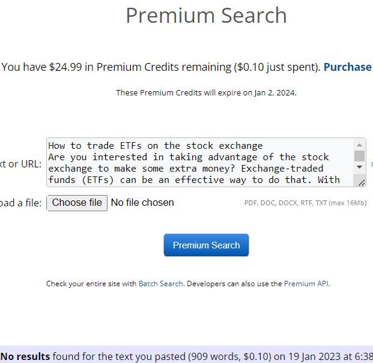The width and height of the screenshot is (373, 363).
Task: Click the supported file types hint (PDF, DOC…)
Action: coord(305,203)
